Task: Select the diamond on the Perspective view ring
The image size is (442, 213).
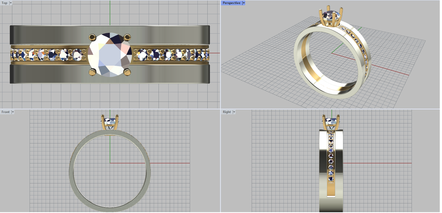Action: (330, 15)
